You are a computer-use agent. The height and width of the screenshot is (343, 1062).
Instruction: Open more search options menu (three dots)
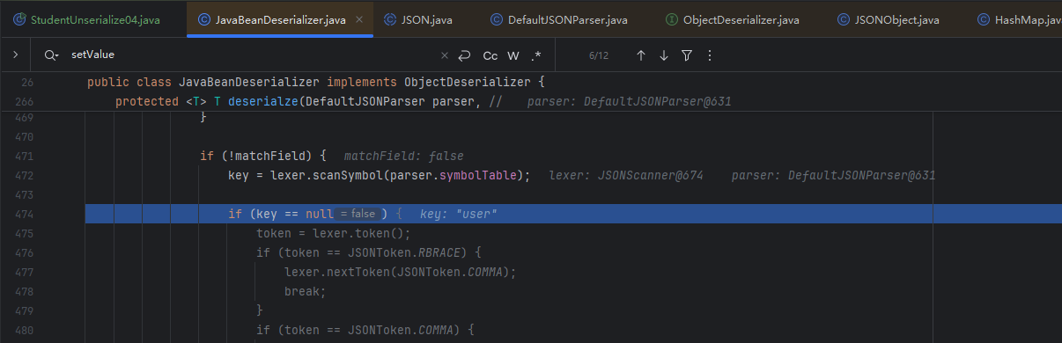pos(710,55)
